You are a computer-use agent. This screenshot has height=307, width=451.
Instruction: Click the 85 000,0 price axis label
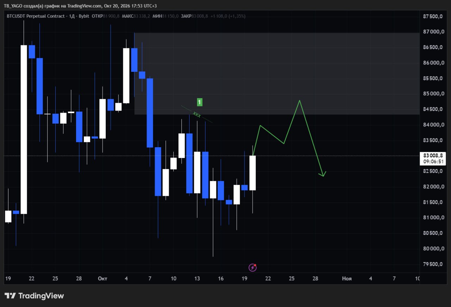(x=433, y=94)
